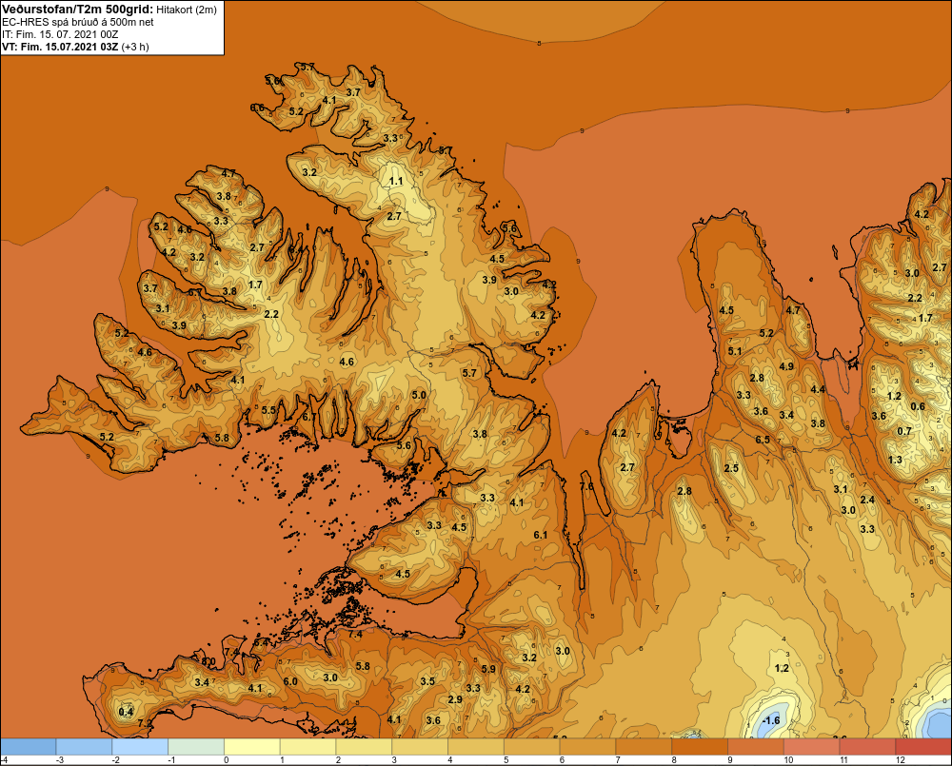Viewport: 952px width, 766px height.
Task: Click the 'VT: Fim. 15.07.2021 03Z' valid time
Action: (x=60, y=47)
